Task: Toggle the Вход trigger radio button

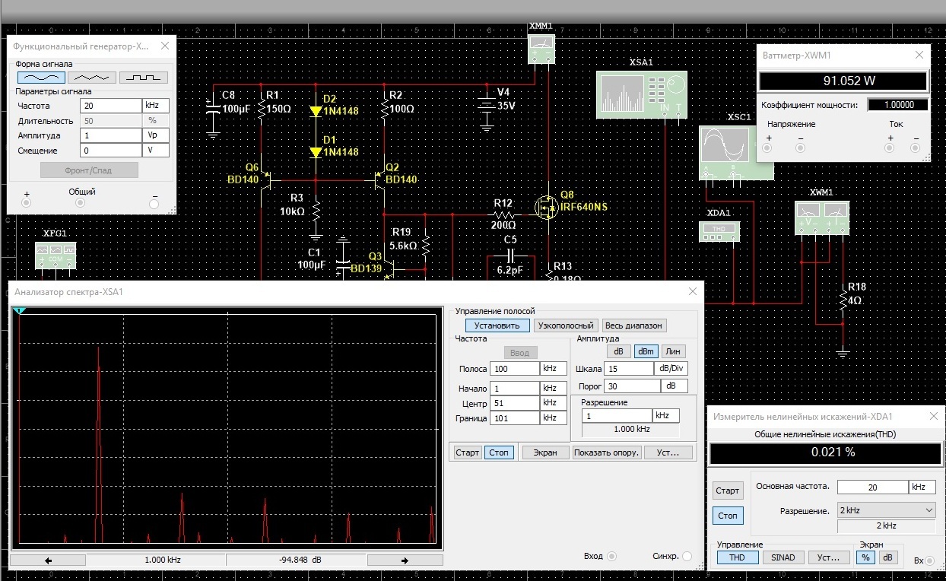Action: coord(611,557)
